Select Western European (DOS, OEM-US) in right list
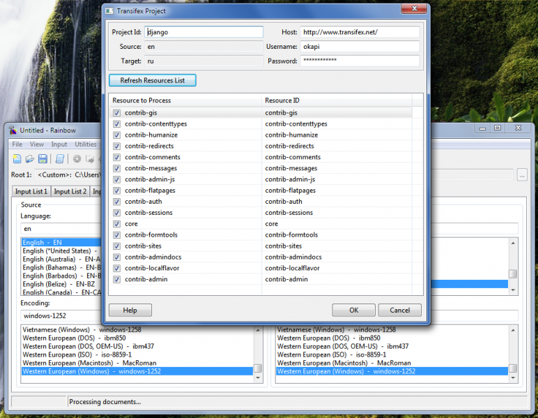This screenshot has width=538, height=418. point(392,346)
